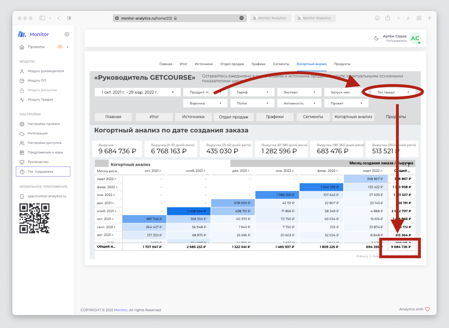Open Модуль рассылок in the sidebar

(43, 90)
